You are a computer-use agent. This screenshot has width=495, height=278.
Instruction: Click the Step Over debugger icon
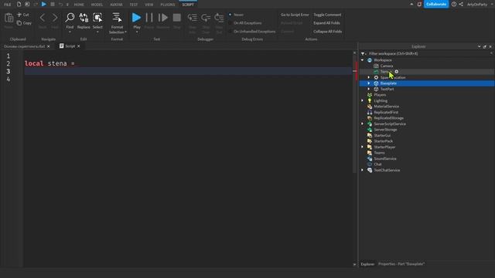[206, 18]
